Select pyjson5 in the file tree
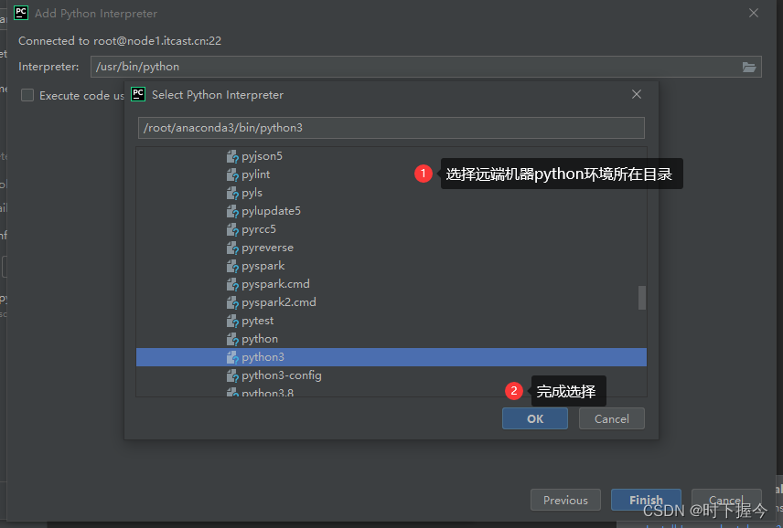Screen dimensions: 783x528 coord(262,156)
